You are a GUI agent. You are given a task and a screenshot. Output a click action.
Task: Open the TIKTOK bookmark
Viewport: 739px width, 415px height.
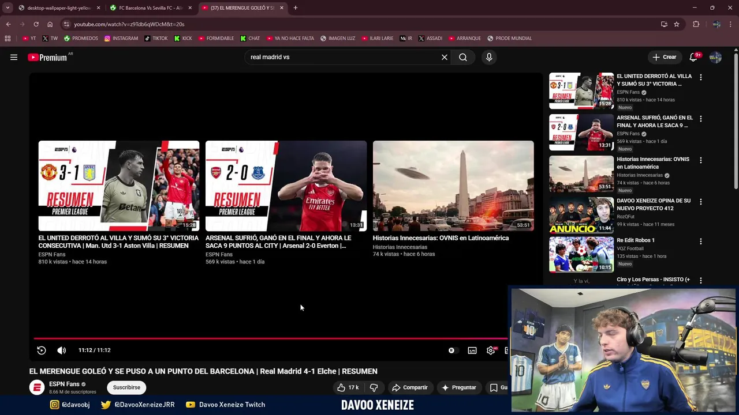point(156,39)
